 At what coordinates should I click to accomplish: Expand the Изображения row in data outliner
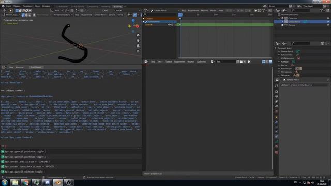pyautogui.click(x=279, y=58)
